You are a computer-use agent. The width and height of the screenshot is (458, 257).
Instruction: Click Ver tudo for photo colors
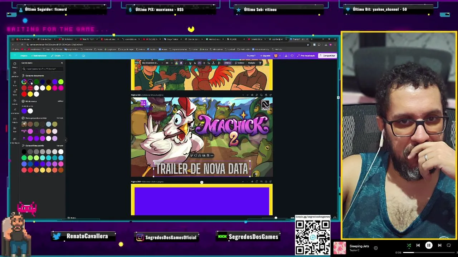pyautogui.click(x=60, y=118)
